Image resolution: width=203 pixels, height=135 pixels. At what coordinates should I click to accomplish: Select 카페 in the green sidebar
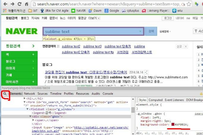point(19,75)
